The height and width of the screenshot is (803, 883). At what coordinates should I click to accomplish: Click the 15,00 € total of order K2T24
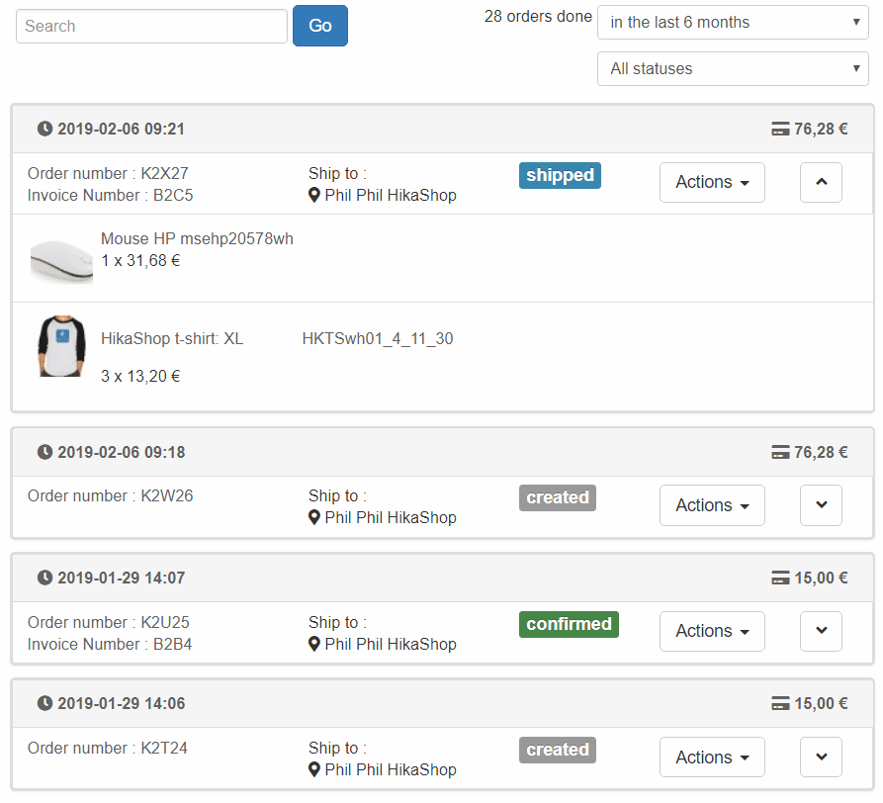[821, 703]
